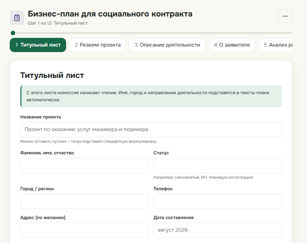Click the Город / регион label
The height and width of the screenshot is (243, 307).
point(37,189)
